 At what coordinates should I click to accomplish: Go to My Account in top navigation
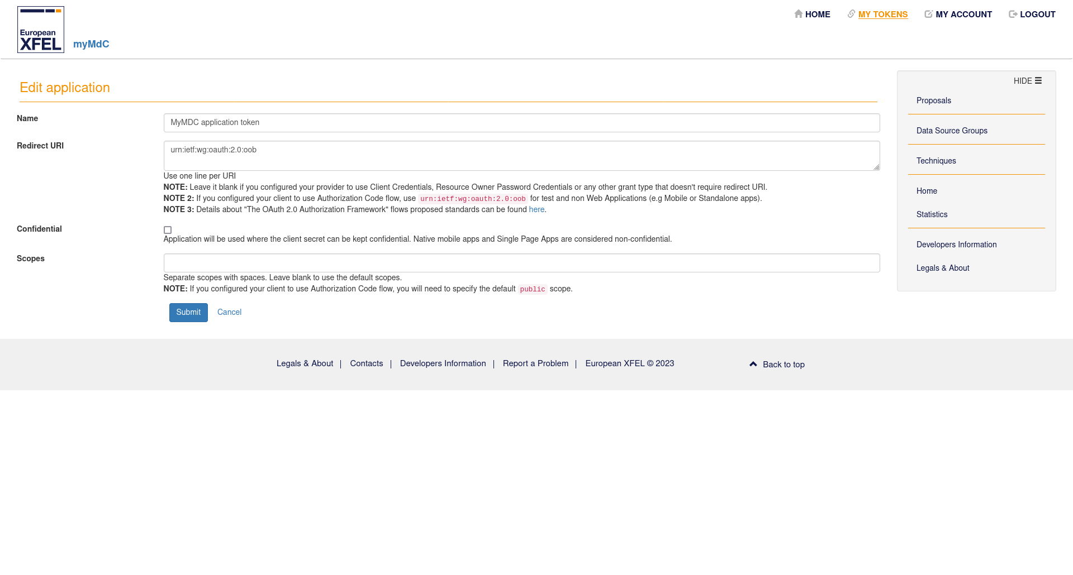point(963,15)
